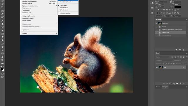Change screen mode via bottom toolbar icon

(2, 77)
